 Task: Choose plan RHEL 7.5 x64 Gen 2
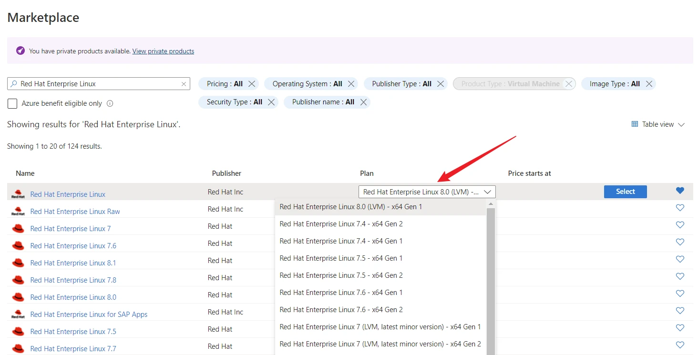[x=380, y=275]
